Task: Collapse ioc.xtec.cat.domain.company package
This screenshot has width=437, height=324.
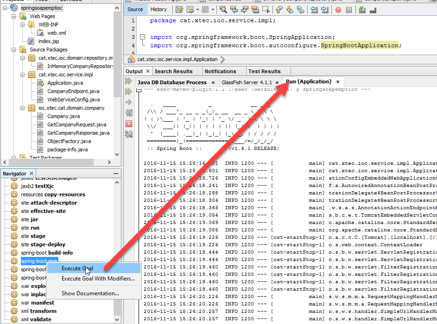Action: click(x=22, y=108)
